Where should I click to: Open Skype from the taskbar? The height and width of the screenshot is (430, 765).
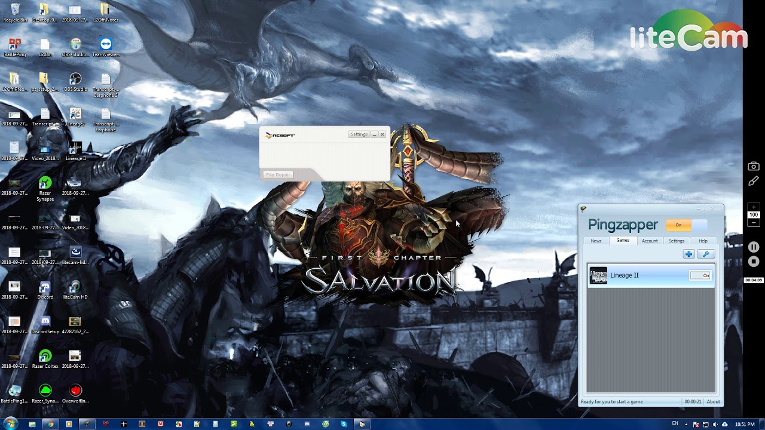344,424
